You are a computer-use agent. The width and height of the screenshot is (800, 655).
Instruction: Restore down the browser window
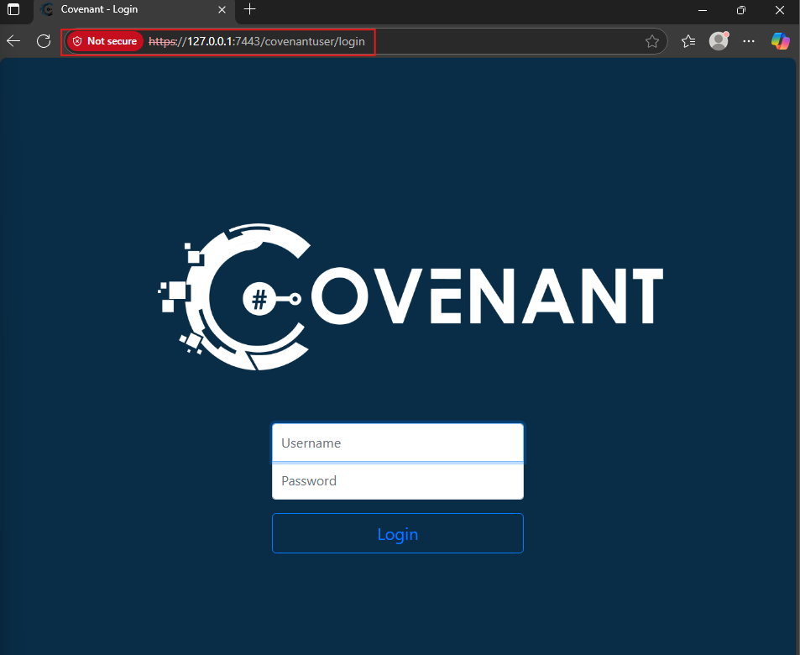click(741, 10)
